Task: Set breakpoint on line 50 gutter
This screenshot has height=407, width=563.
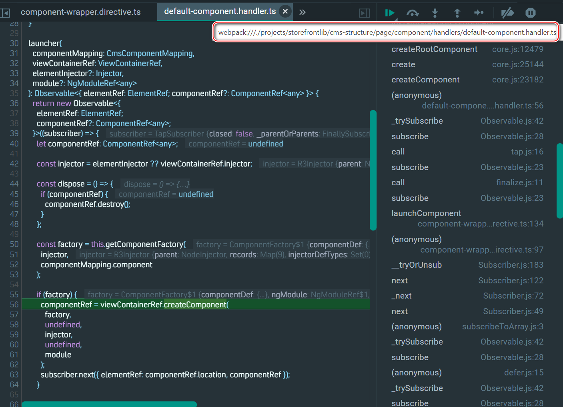Action: click(x=14, y=244)
